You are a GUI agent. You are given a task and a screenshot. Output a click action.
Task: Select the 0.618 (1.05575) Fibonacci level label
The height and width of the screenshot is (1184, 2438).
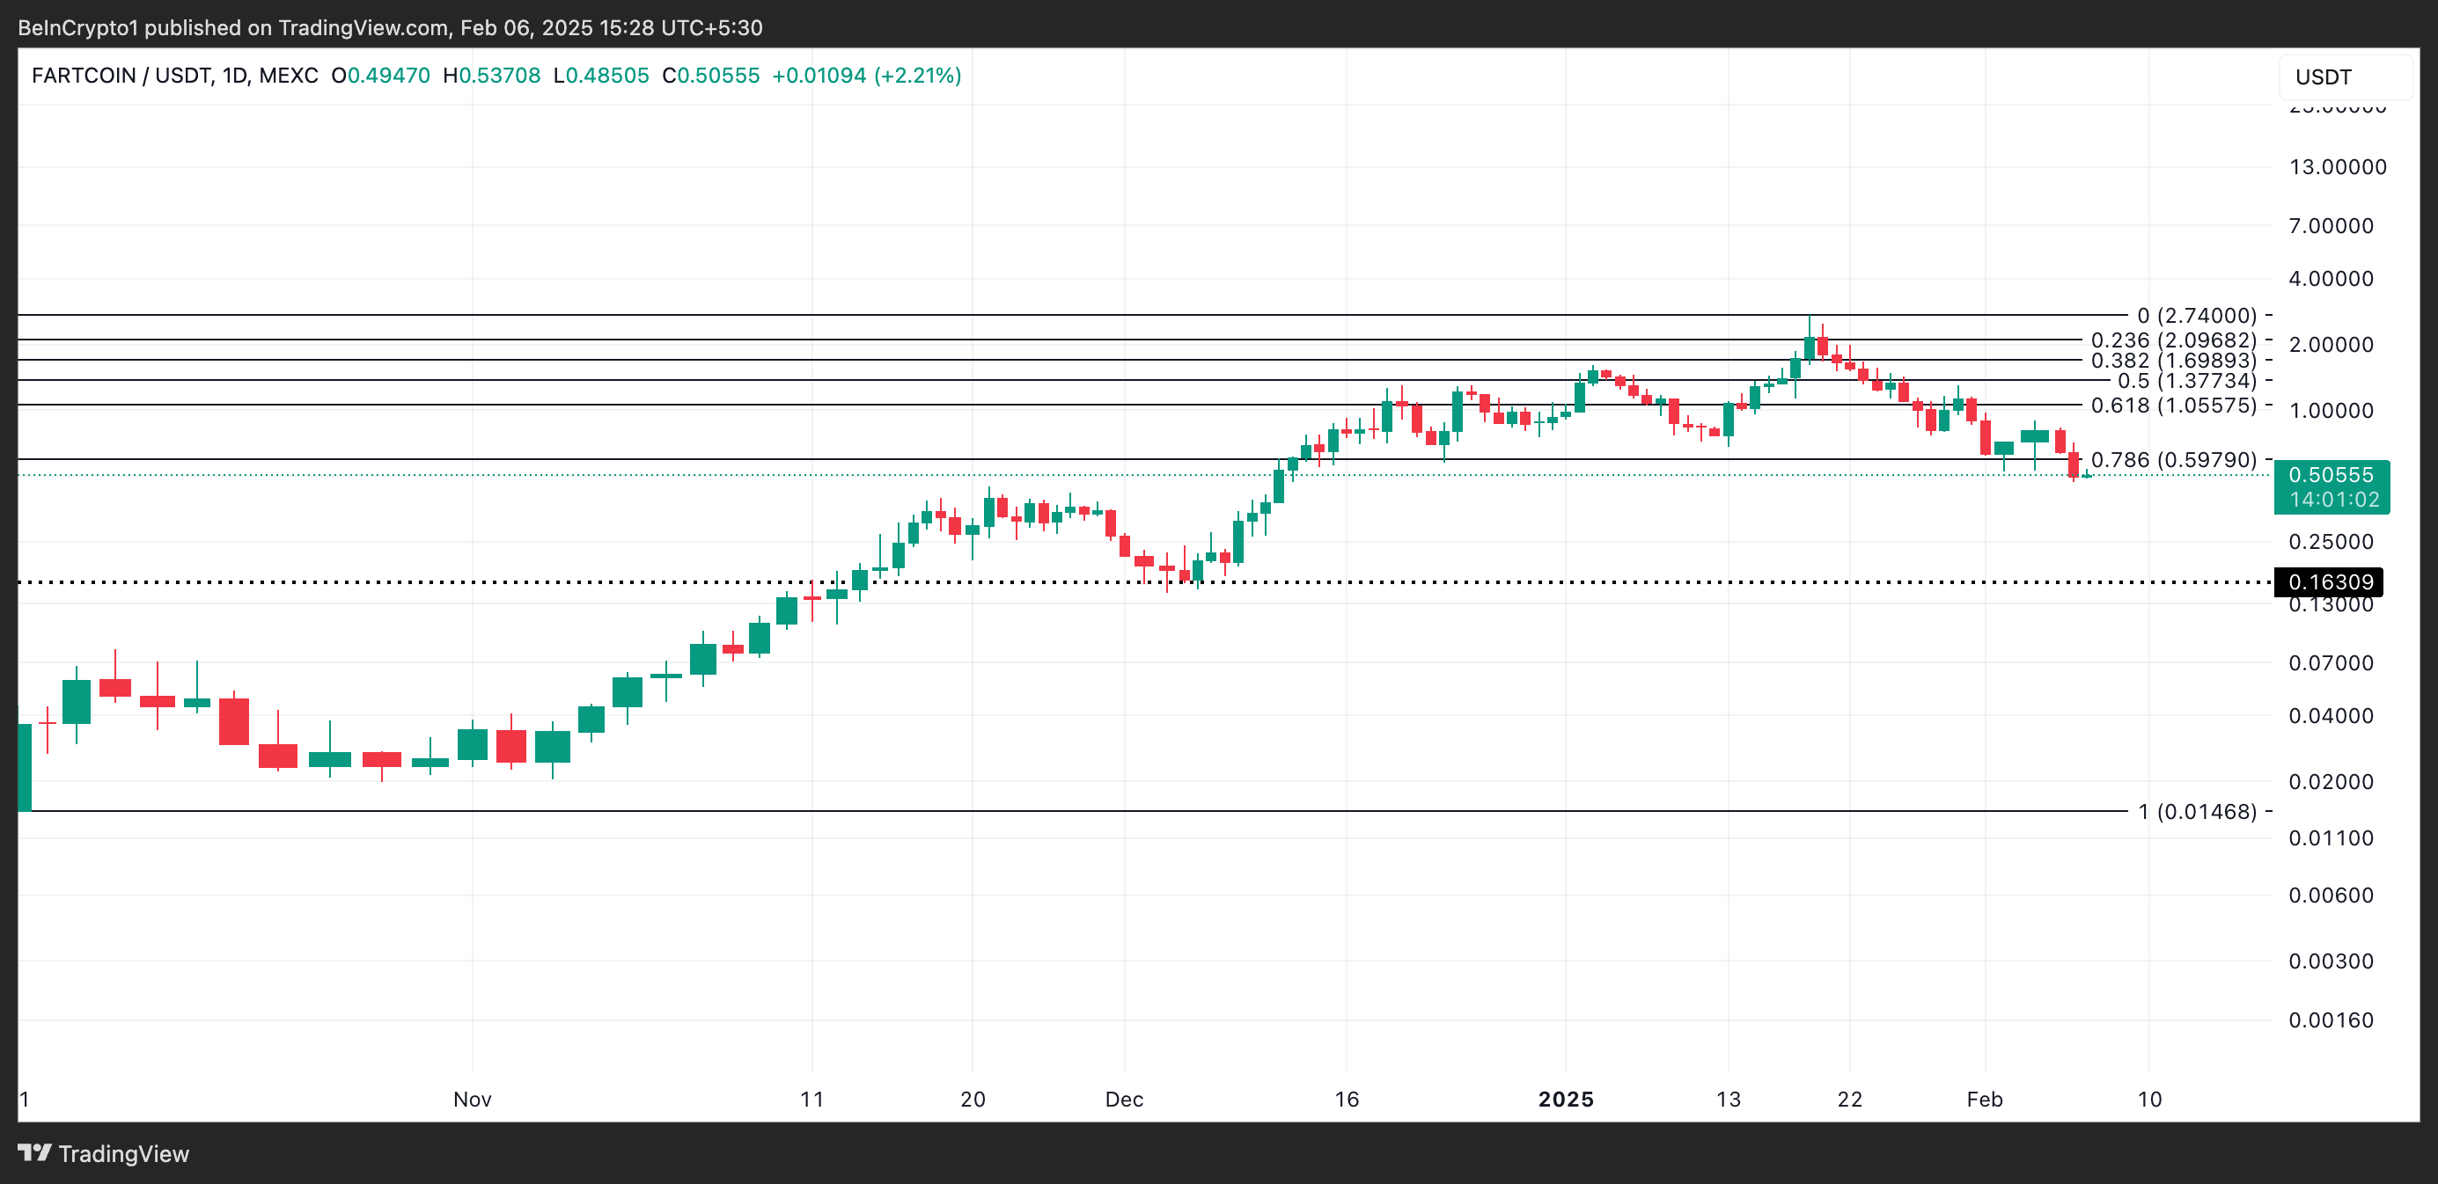[2173, 406]
